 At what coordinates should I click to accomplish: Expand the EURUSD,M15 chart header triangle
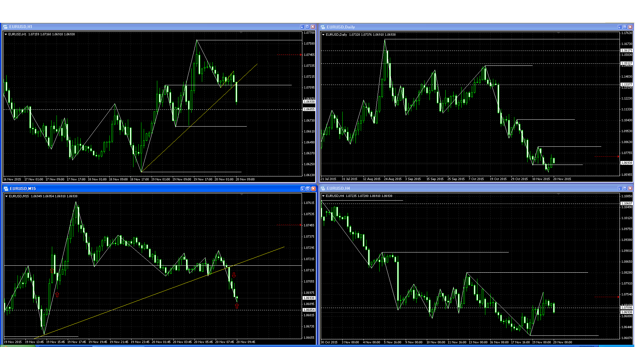(6, 196)
